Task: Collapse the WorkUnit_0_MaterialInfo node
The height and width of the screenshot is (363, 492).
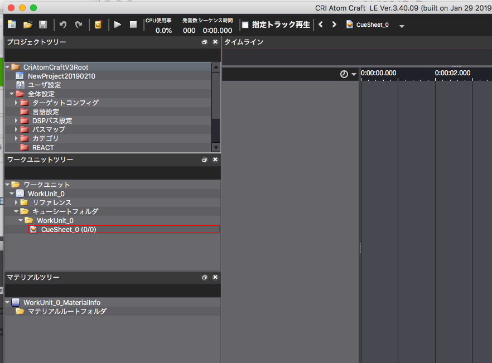Action: (x=8, y=302)
